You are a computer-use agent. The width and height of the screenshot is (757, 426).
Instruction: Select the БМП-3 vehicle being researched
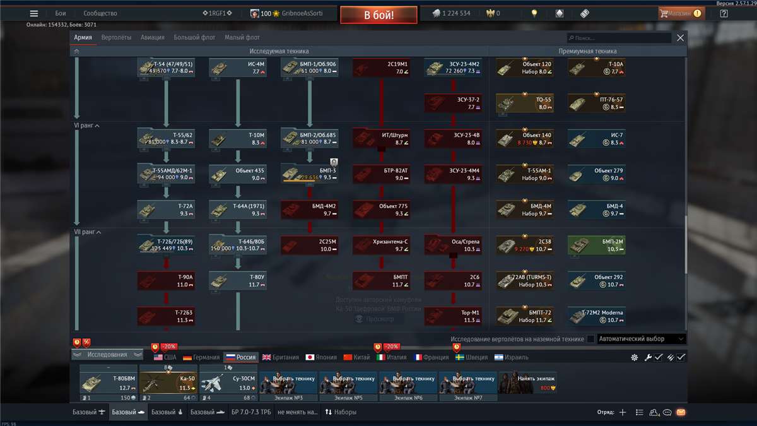[x=310, y=174]
